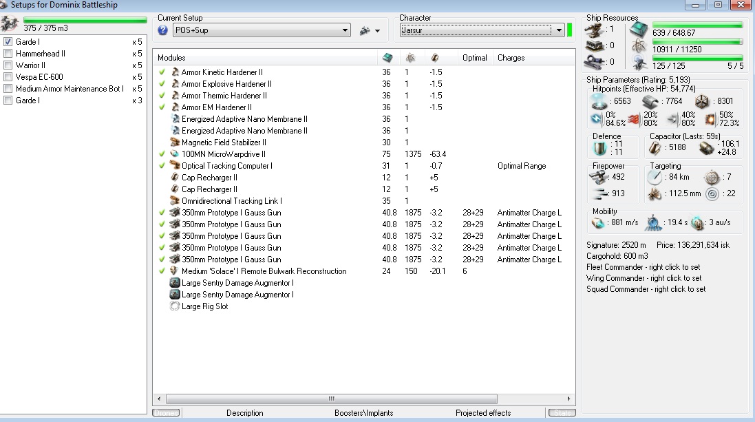
Task: Expand the arrow beside the ship icon
Action: tap(377, 31)
